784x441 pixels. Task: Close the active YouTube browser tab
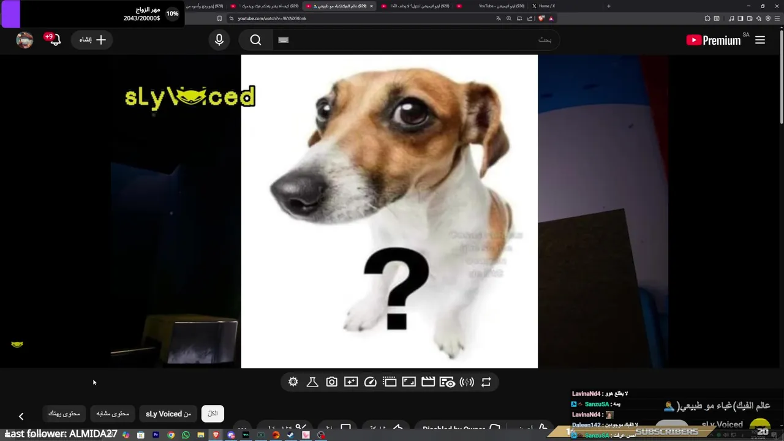[371, 6]
